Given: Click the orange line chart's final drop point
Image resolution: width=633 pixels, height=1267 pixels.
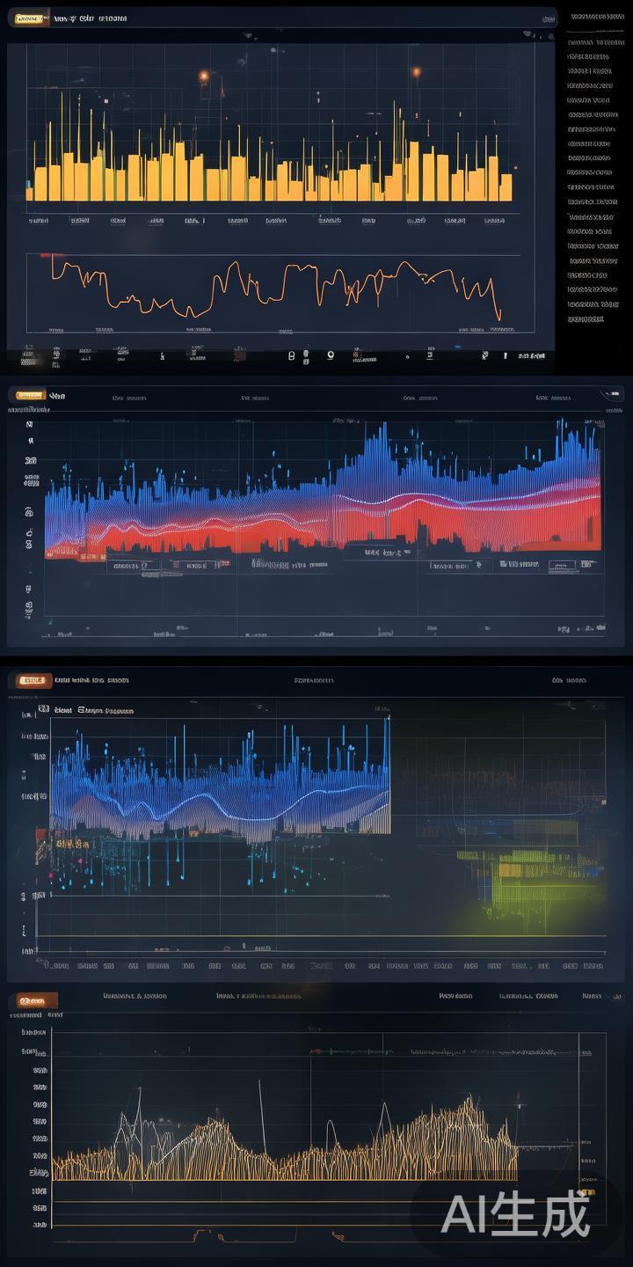Looking at the screenshot, I should [x=498, y=315].
